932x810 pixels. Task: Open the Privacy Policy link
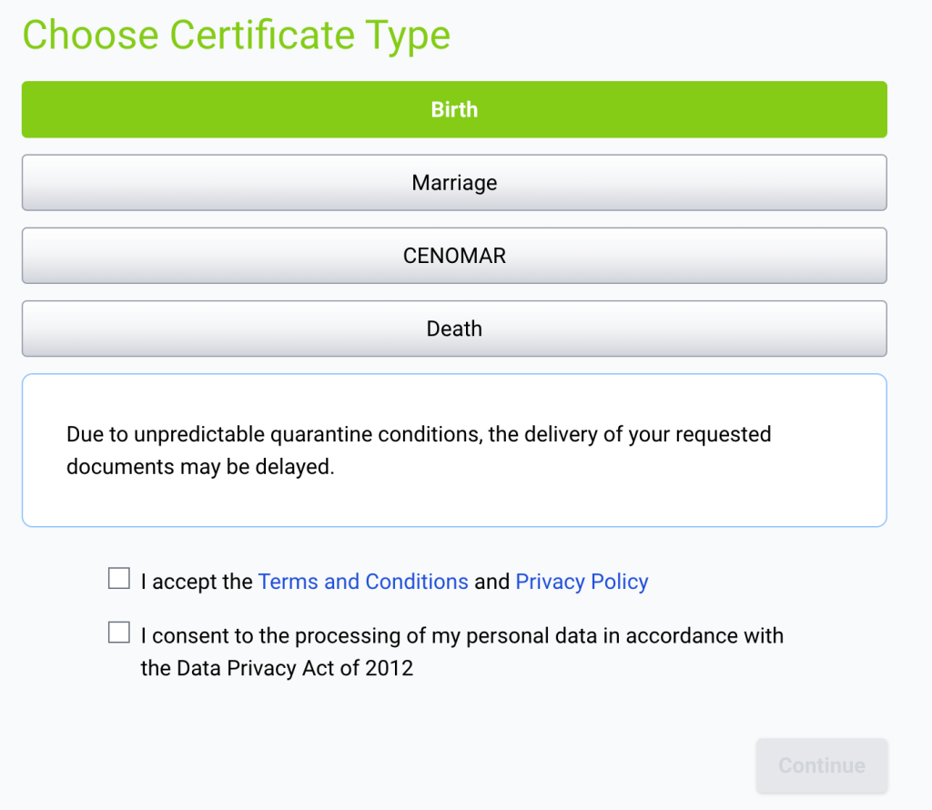click(582, 582)
